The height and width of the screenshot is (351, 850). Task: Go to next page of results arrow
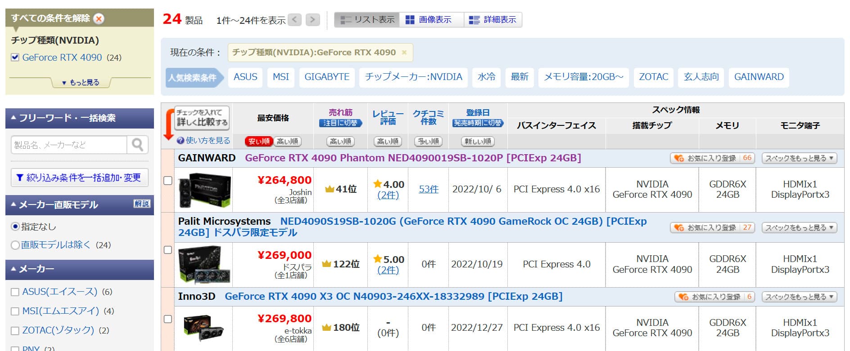[x=312, y=20]
